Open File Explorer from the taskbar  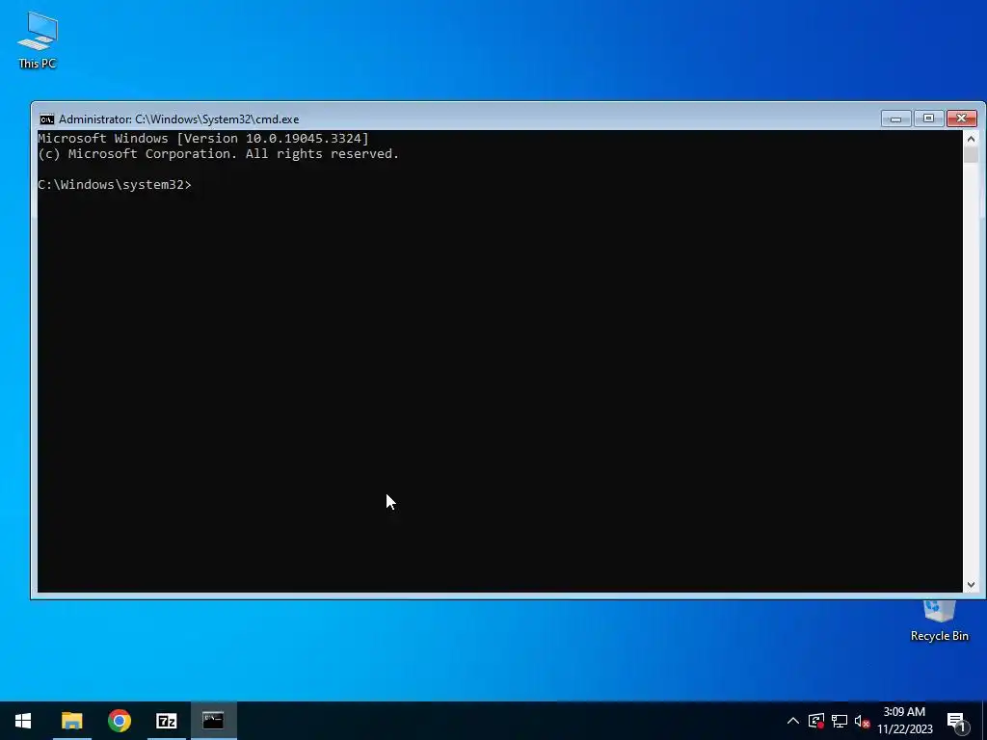click(71, 721)
